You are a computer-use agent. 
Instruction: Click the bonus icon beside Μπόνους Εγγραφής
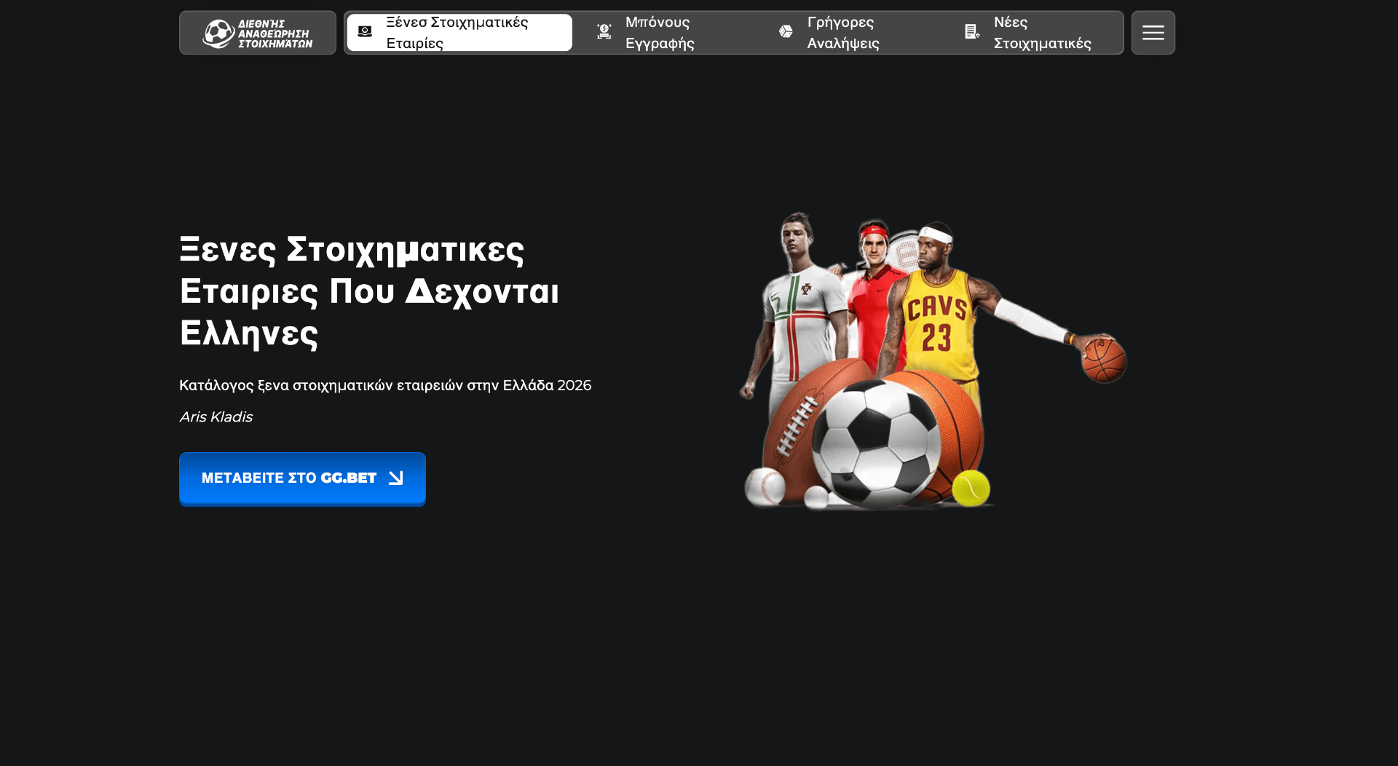(604, 31)
